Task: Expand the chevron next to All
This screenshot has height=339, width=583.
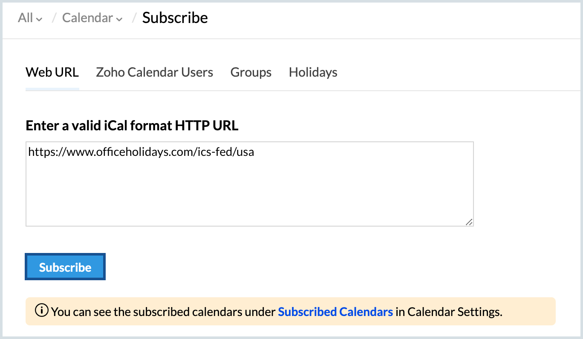Action: point(39,19)
